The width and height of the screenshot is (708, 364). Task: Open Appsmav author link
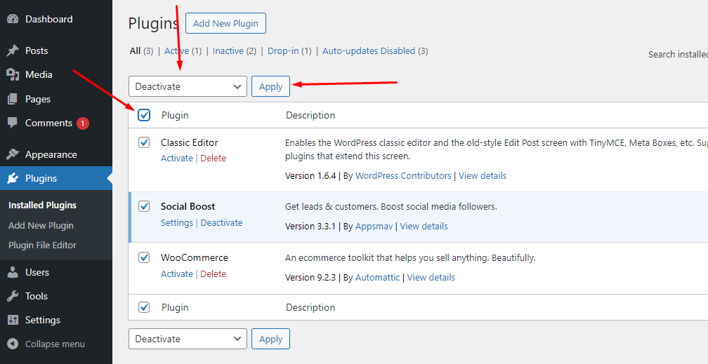pos(374,227)
